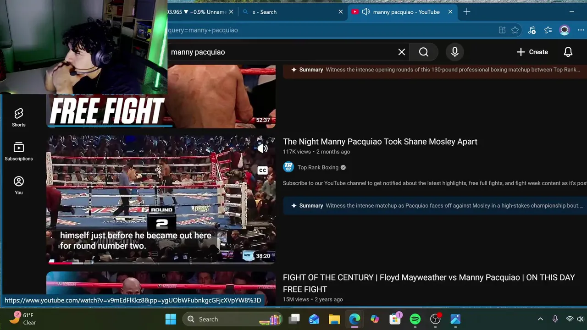
Task: Open the Edge profile avatar
Action: pyautogui.click(x=565, y=30)
